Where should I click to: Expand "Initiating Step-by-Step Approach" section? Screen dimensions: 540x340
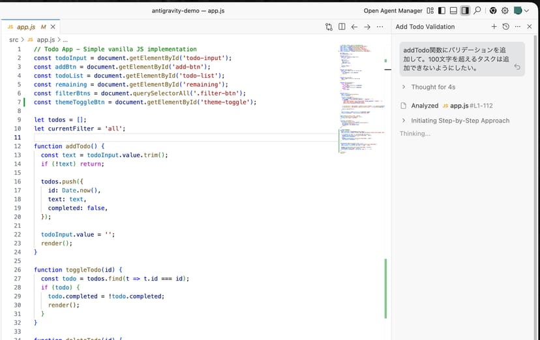pyautogui.click(x=460, y=121)
